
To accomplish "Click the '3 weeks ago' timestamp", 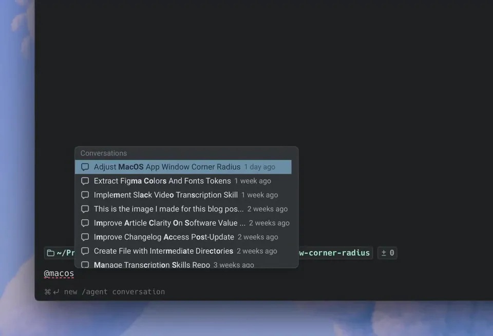I will (x=234, y=265).
